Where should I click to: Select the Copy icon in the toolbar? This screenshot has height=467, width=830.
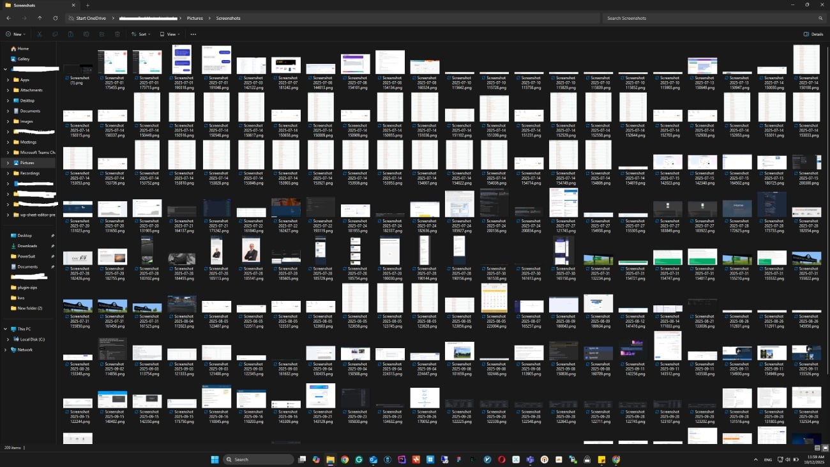(x=55, y=34)
